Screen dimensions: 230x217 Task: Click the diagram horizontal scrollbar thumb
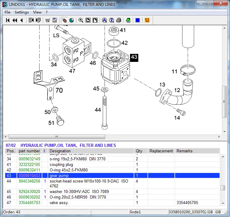coord(57,137)
